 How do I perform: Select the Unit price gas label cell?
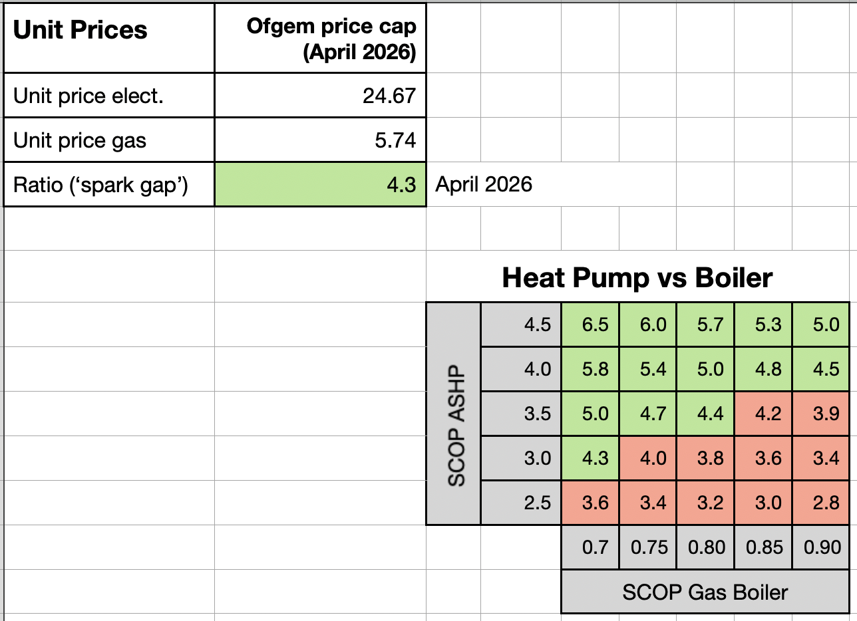point(108,140)
